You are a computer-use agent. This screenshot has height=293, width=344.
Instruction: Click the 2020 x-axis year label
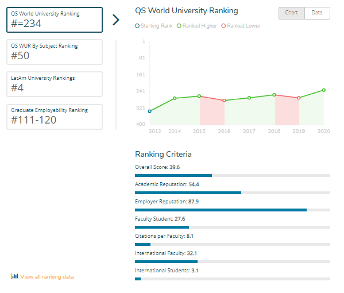(324, 131)
